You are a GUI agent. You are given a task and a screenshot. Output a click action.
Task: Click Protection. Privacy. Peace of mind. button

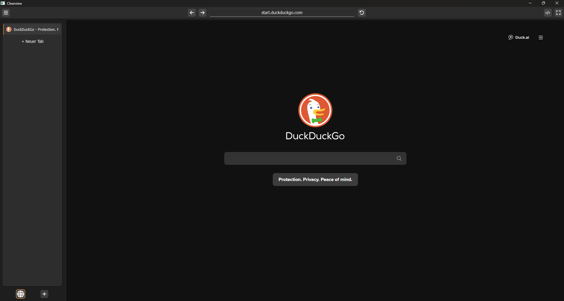coord(315,180)
